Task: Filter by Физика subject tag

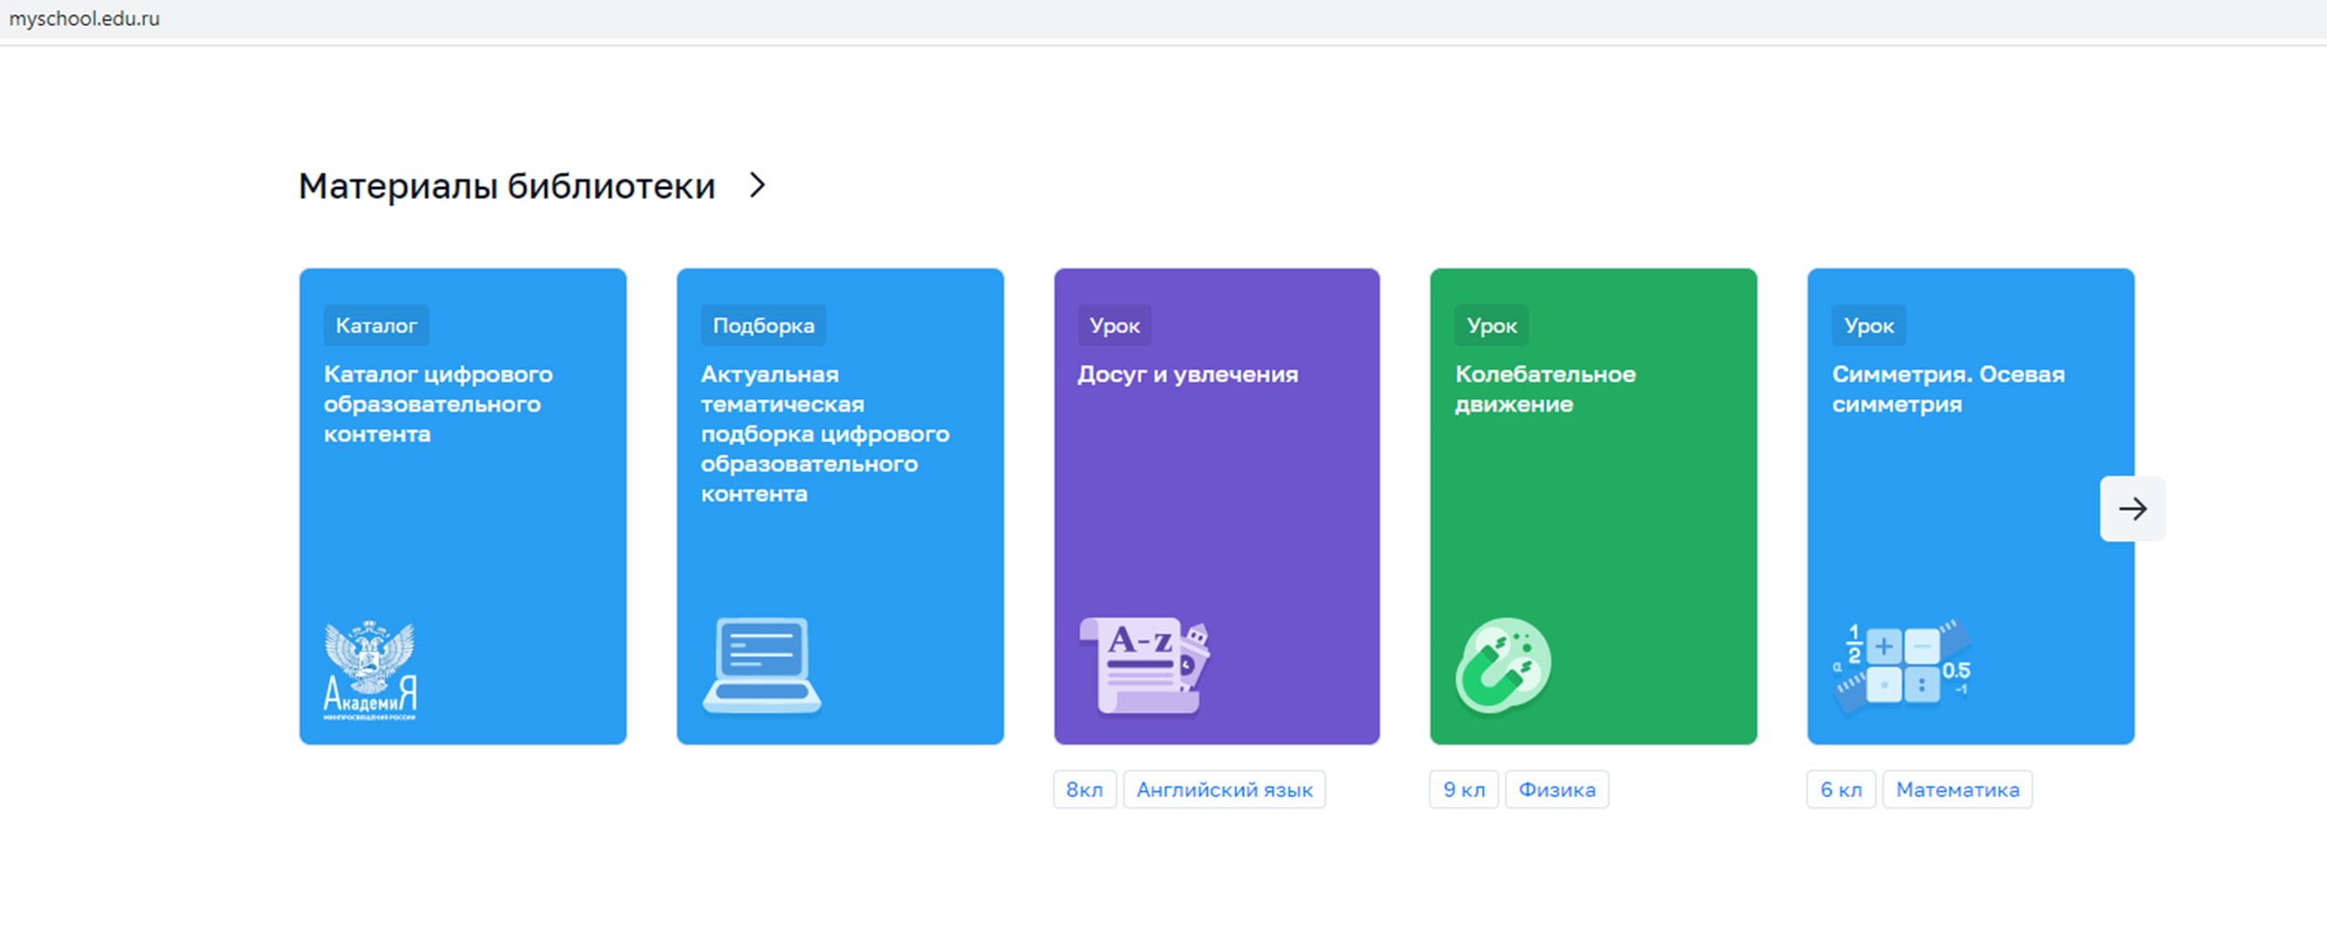Action: pyautogui.click(x=1557, y=789)
